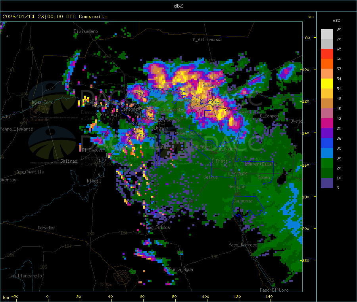The width and height of the screenshot is (357, 302).
Task: Click the 'Cda_Amarilla' map label
Action: pos(30,172)
